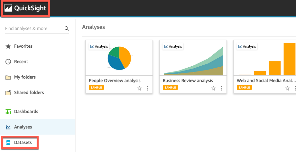The width and height of the screenshot is (296, 152).
Task: Open Web and Social Media analysis options menu
Action: (x=295, y=88)
